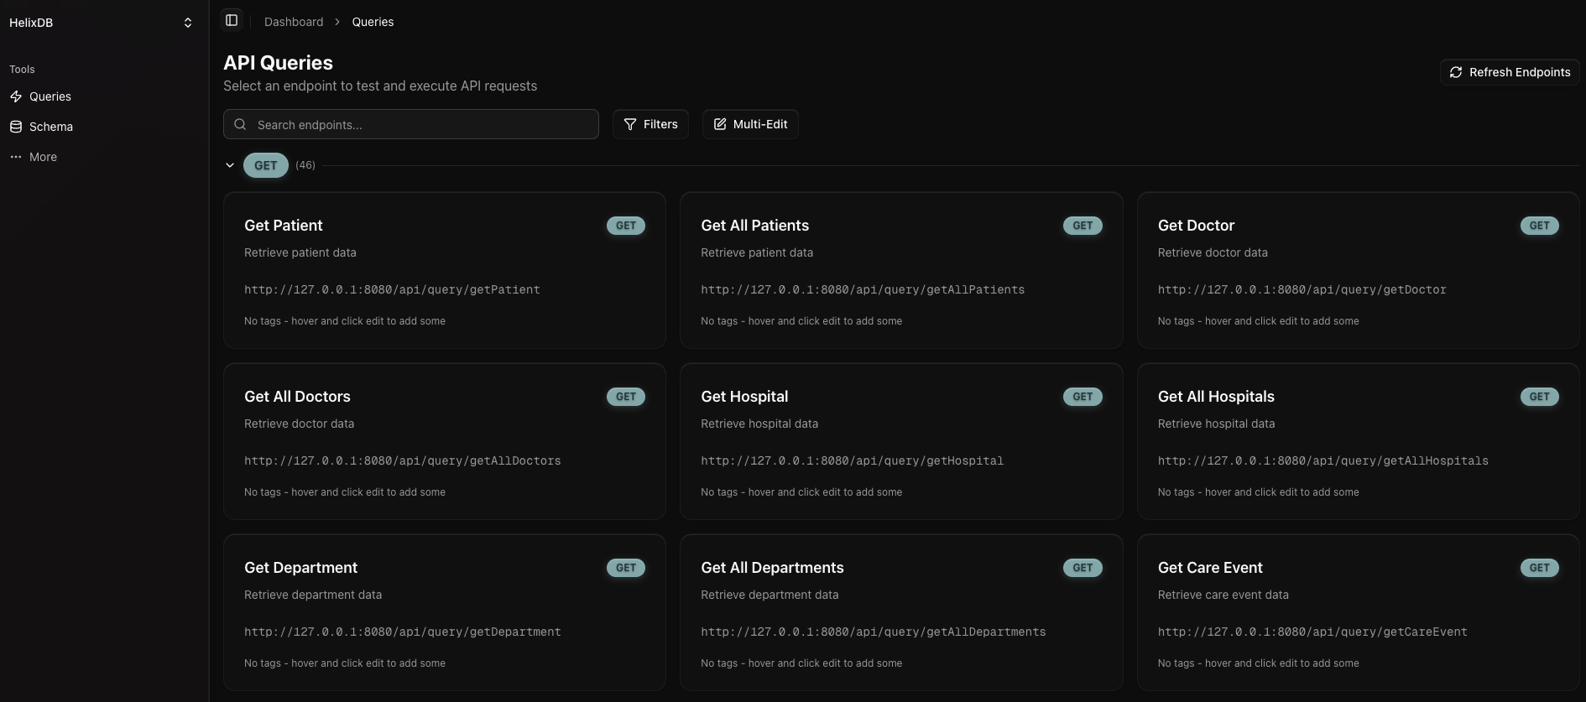Open the Get All Patients endpoint card
1586x702 pixels.
(901, 270)
